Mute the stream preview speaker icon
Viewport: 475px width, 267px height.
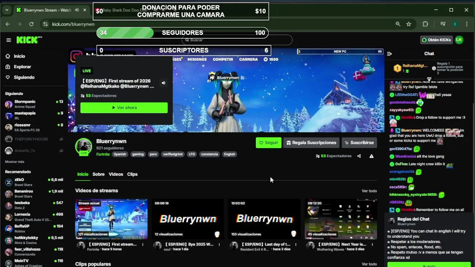click(x=163, y=83)
